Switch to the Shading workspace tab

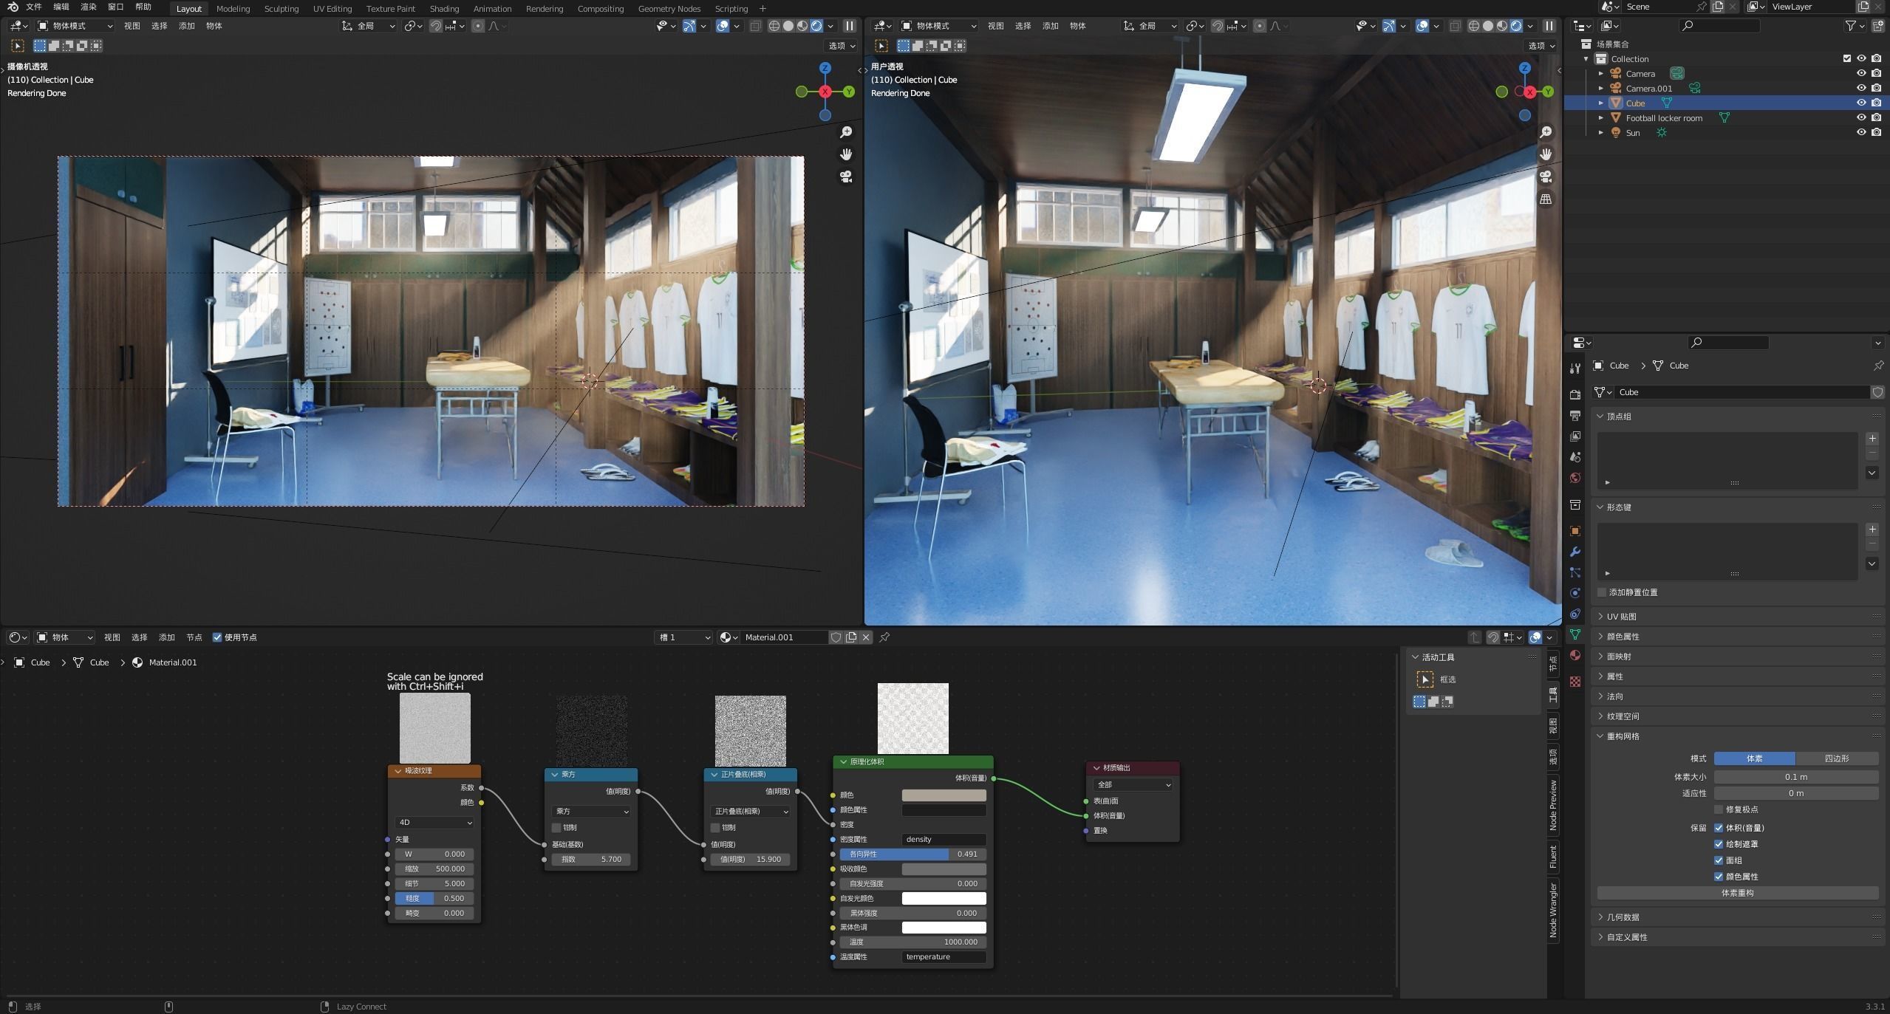(444, 9)
